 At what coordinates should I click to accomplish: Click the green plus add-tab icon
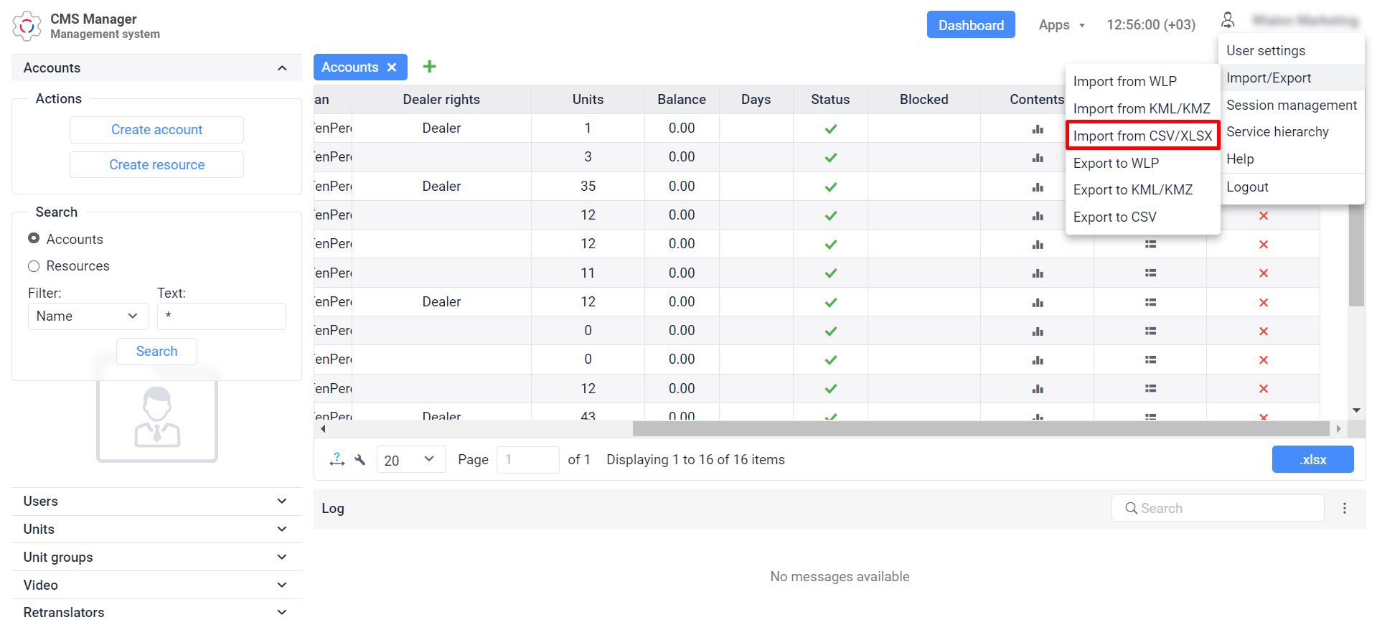429,67
